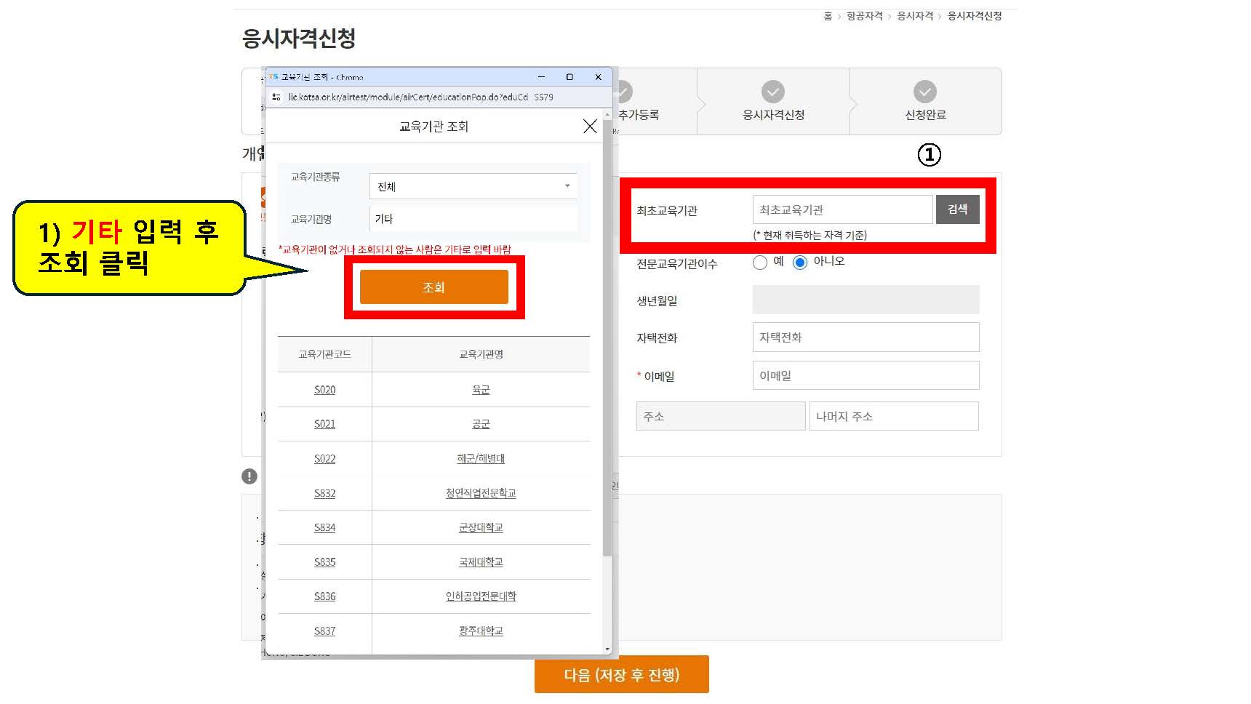
Task: Select 아니오 for 전문교육기관이수
Action: 800,263
